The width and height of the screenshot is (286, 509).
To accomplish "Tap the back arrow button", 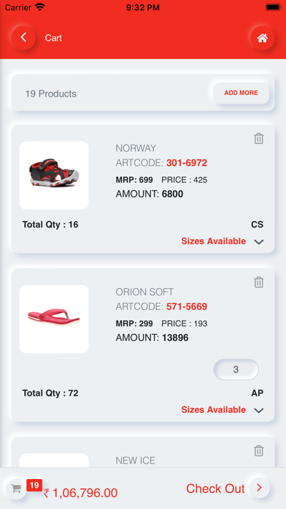I will 23,37.
